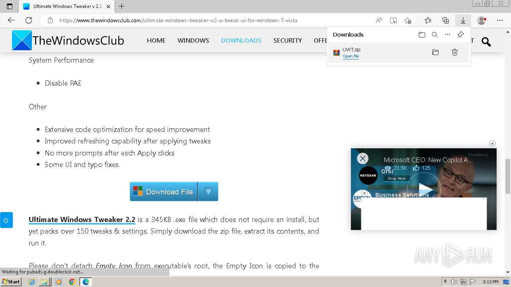Click the clock showing 3:13 PM
The height and width of the screenshot is (287, 511).
click(x=491, y=282)
